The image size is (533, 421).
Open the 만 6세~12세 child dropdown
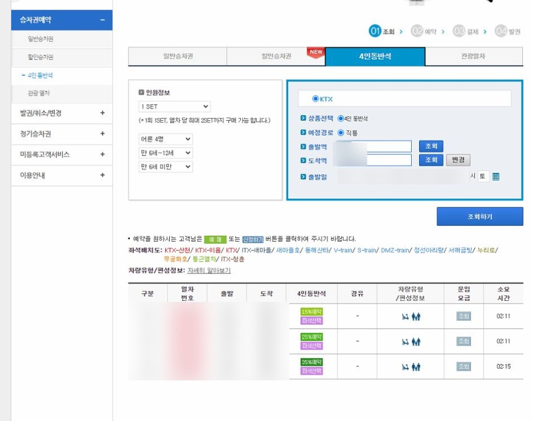pos(166,153)
